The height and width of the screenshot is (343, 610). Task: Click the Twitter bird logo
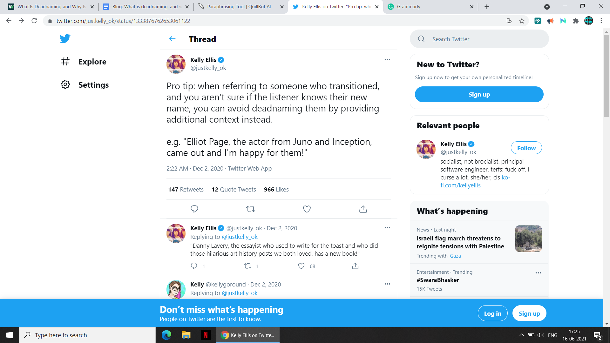coord(65,38)
